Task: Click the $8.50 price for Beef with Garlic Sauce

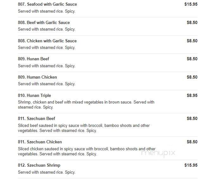Action: coord(192,22)
